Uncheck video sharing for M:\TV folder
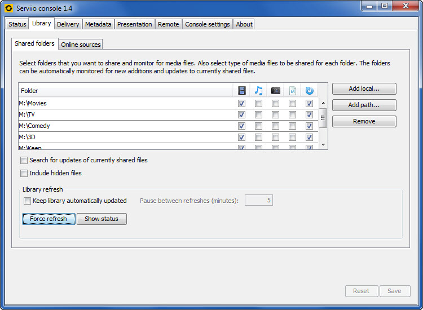423x310 pixels. tap(241, 115)
